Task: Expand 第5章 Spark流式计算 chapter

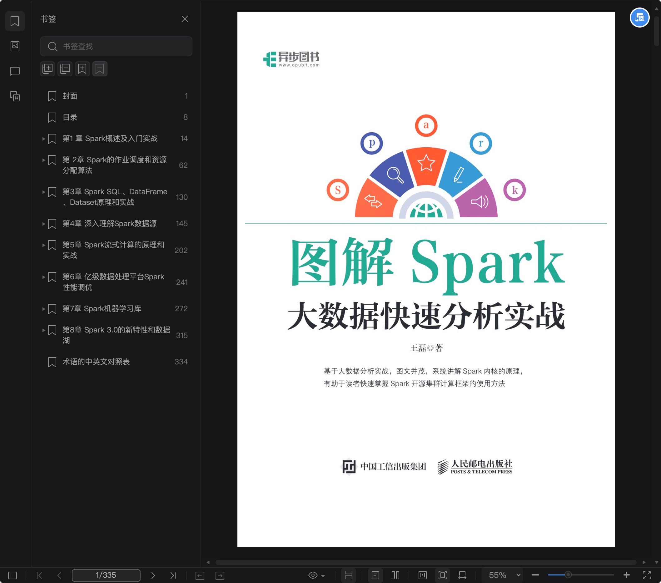Action: pyautogui.click(x=43, y=245)
